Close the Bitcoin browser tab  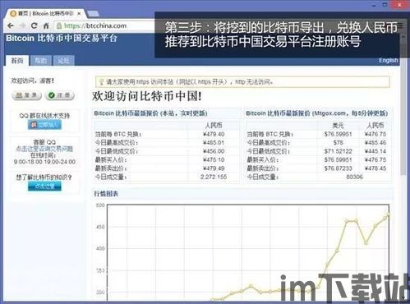[x=79, y=13]
